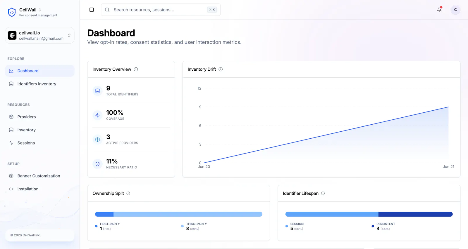Click the 2026 CellWall Inc. footer
Screen dimensions: 468x249
pyautogui.click(x=26, y=235)
